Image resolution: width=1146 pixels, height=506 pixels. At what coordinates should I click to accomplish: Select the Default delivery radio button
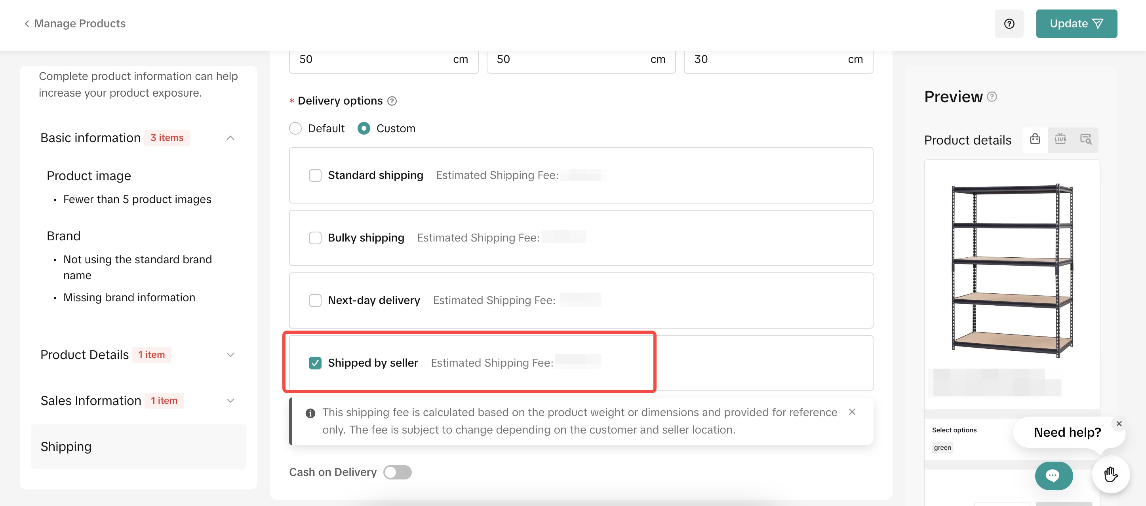pyautogui.click(x=295, y=129)
